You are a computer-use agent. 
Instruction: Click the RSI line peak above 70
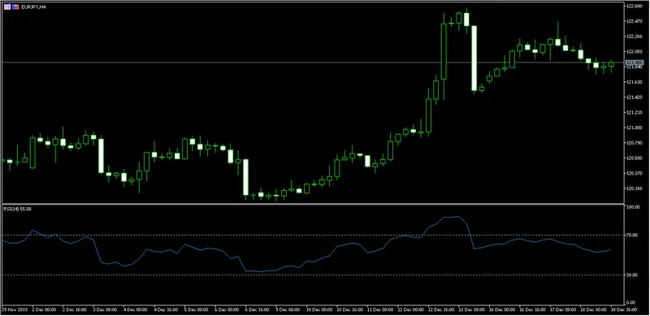(457, 216)
